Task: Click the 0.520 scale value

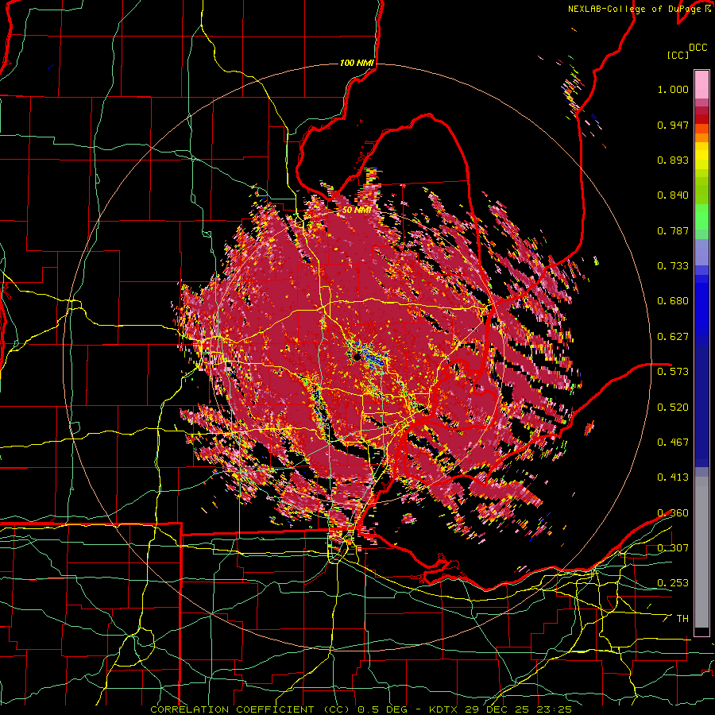Action: tap(673, 408)
